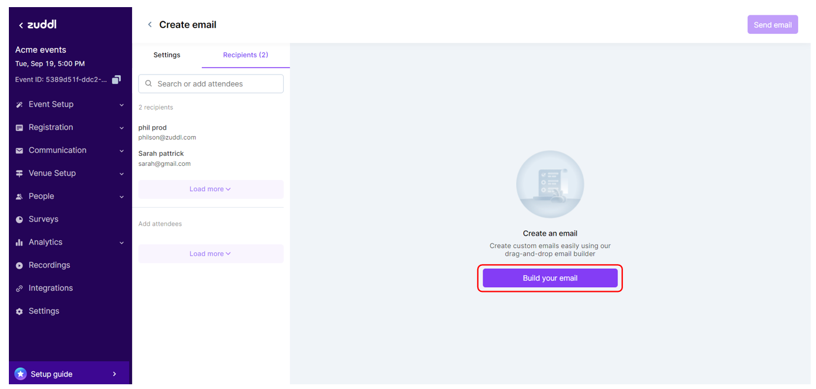Image resolution: width=816 pixels, height=389 pixels.
Task: Select the Venue Setup sidebar icon
Action: tap(20, 173)
